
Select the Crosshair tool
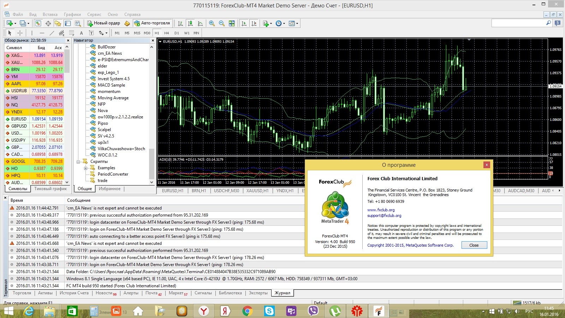[20, 33]
